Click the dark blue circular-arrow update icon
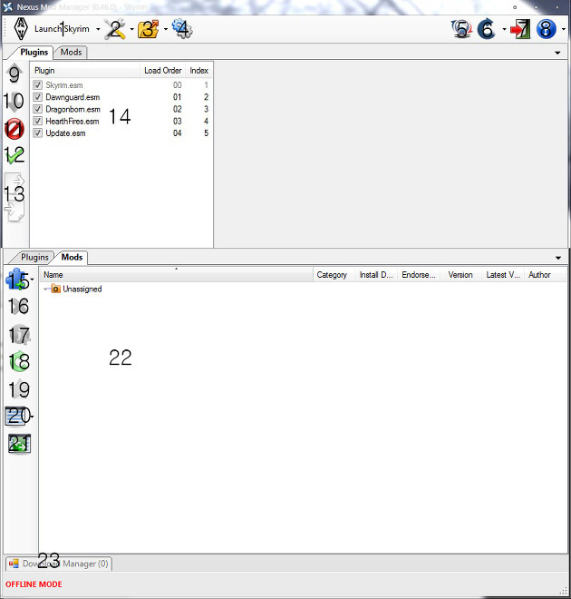 (x=487, y=29)
